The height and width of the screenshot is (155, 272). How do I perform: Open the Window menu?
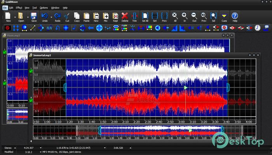coord(55,8)
